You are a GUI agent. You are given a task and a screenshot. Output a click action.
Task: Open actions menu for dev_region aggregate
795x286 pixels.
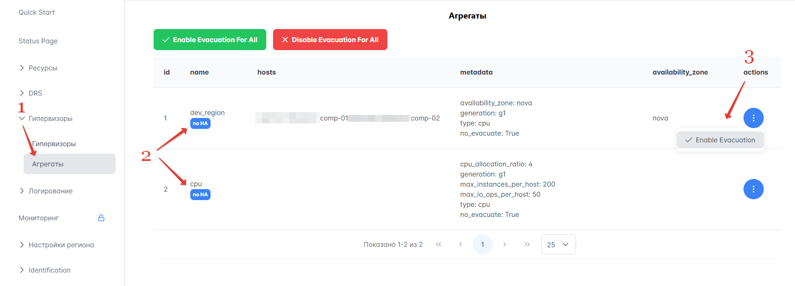753,118
